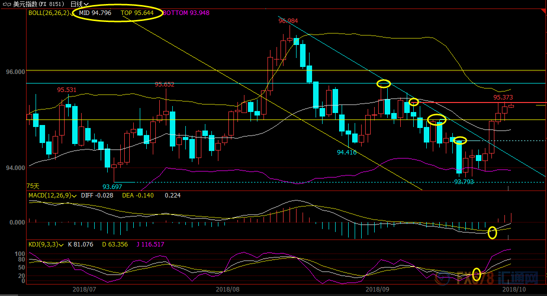Click the 94.000 price axis label
Image resolution: width=547 pixels, height=296 pixels.
coord(16,168)
